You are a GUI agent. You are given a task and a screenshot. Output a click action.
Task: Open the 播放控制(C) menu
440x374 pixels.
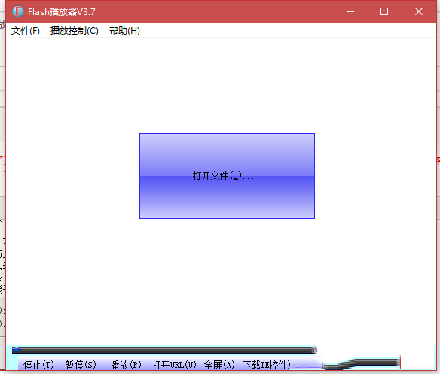[x=75, y=31]
